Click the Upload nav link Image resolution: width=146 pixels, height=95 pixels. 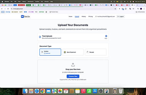77,17
